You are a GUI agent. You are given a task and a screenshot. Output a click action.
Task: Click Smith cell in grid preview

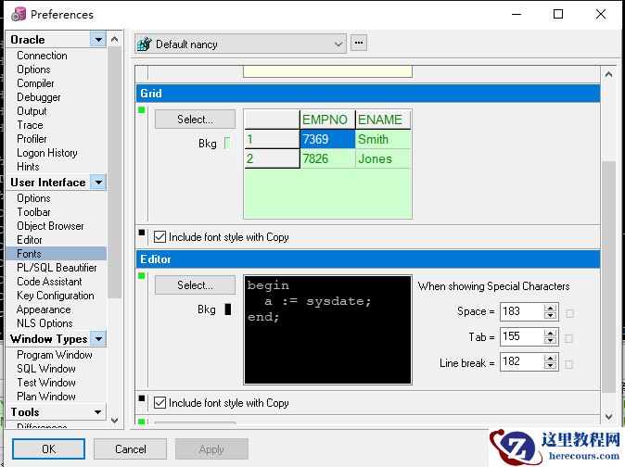click(x=383, y=139)
